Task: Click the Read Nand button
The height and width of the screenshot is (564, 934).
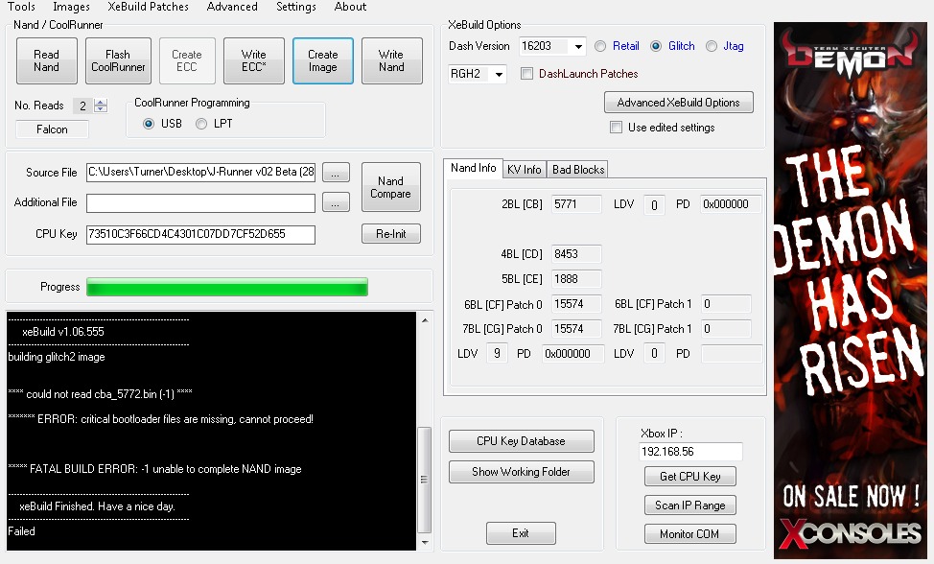Action: [46, 60]
